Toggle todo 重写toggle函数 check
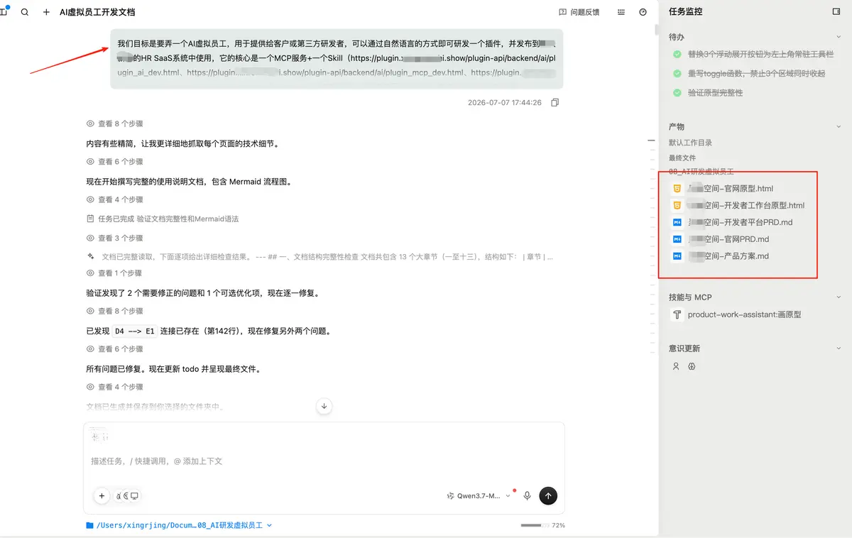This screenshot has width=852, height=538. [x=677, y=73]
